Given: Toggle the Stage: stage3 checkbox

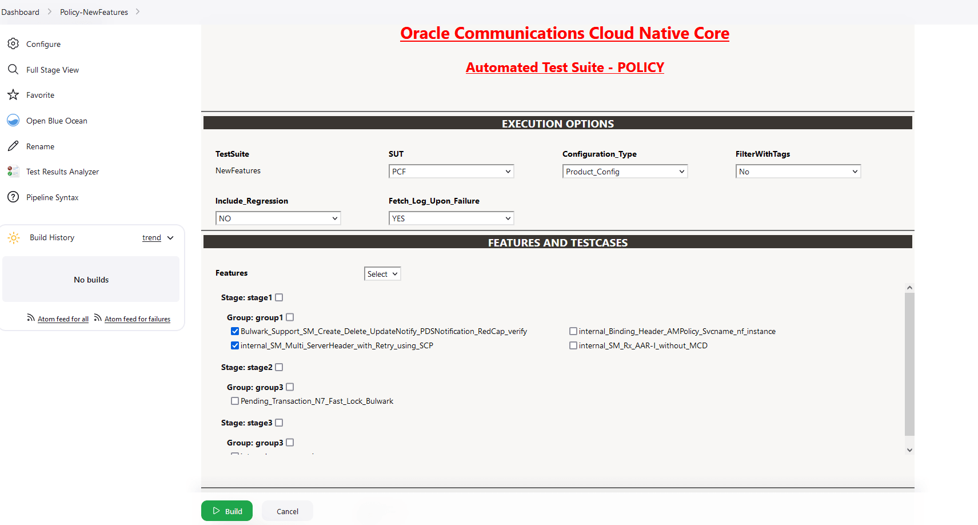Looking at the screenshot, I should tap(279, 423).
